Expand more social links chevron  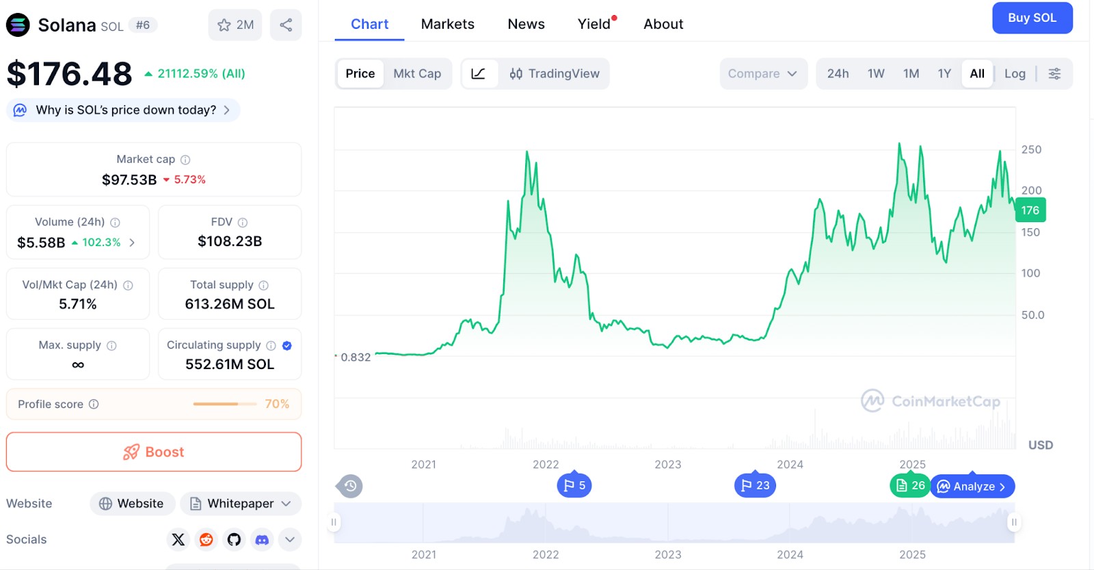click(x=290, y=540)
